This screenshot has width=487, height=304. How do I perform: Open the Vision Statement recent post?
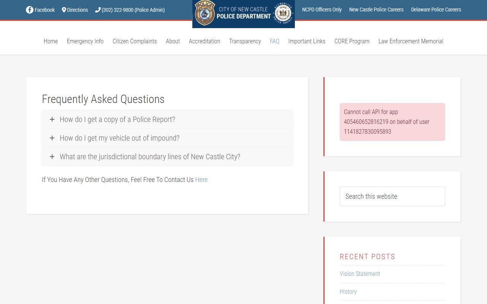coord(360,274)
